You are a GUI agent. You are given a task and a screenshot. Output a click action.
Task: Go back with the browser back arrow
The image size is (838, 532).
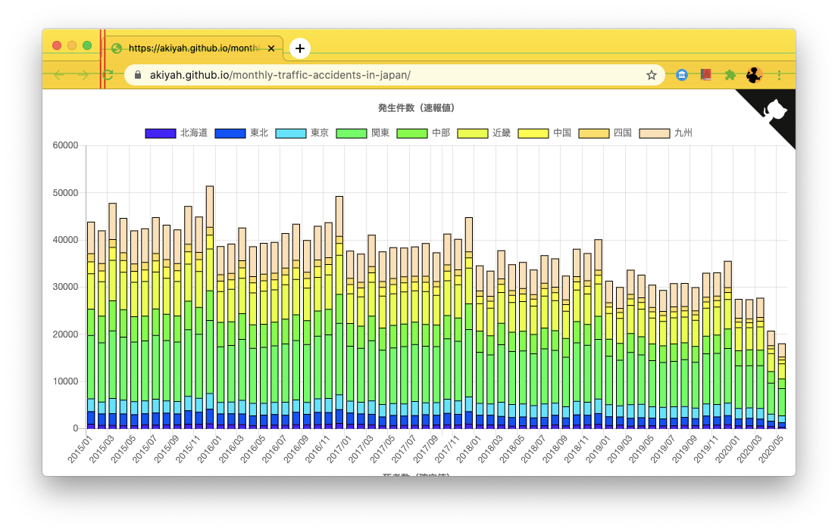[59, 75]
